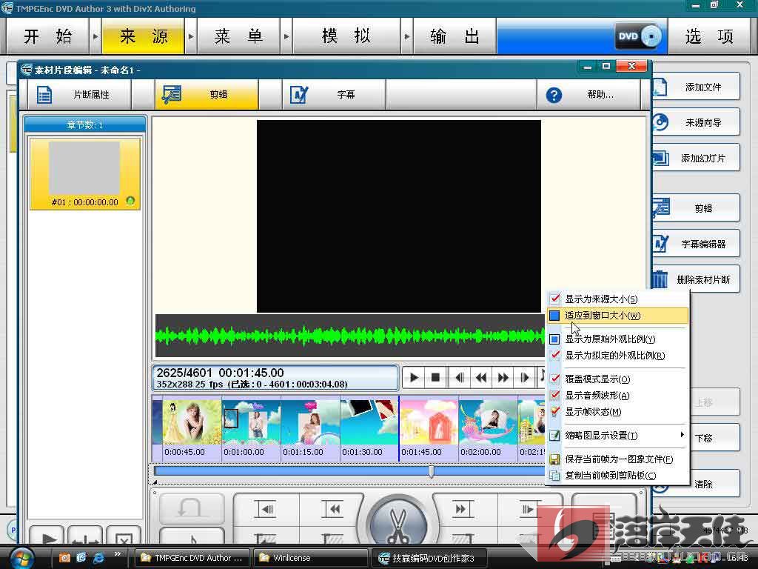This screenshot has height=569, width=758.
Task: Switch to 技嘉编码DVD创作家3 taskbar item
Action: (x=429, y=558)
